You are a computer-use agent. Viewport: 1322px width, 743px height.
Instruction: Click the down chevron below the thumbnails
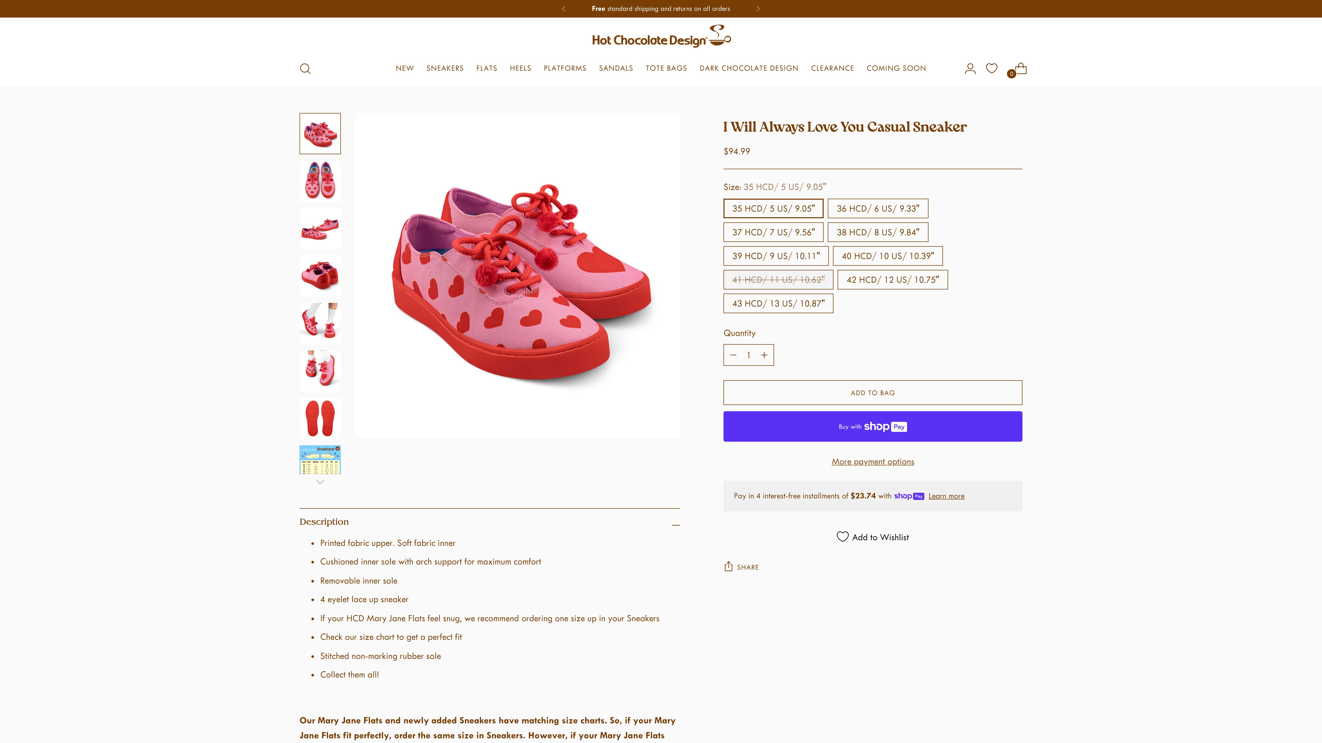tap(320, 482)
